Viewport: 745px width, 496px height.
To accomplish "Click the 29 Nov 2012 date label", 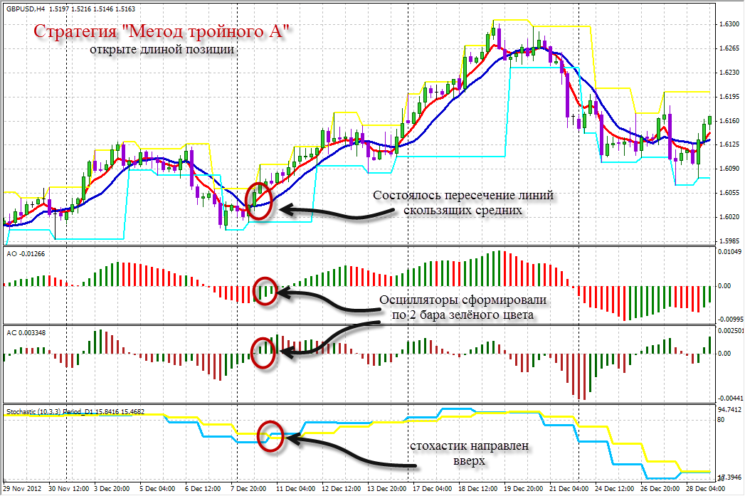I will (22, 488).
